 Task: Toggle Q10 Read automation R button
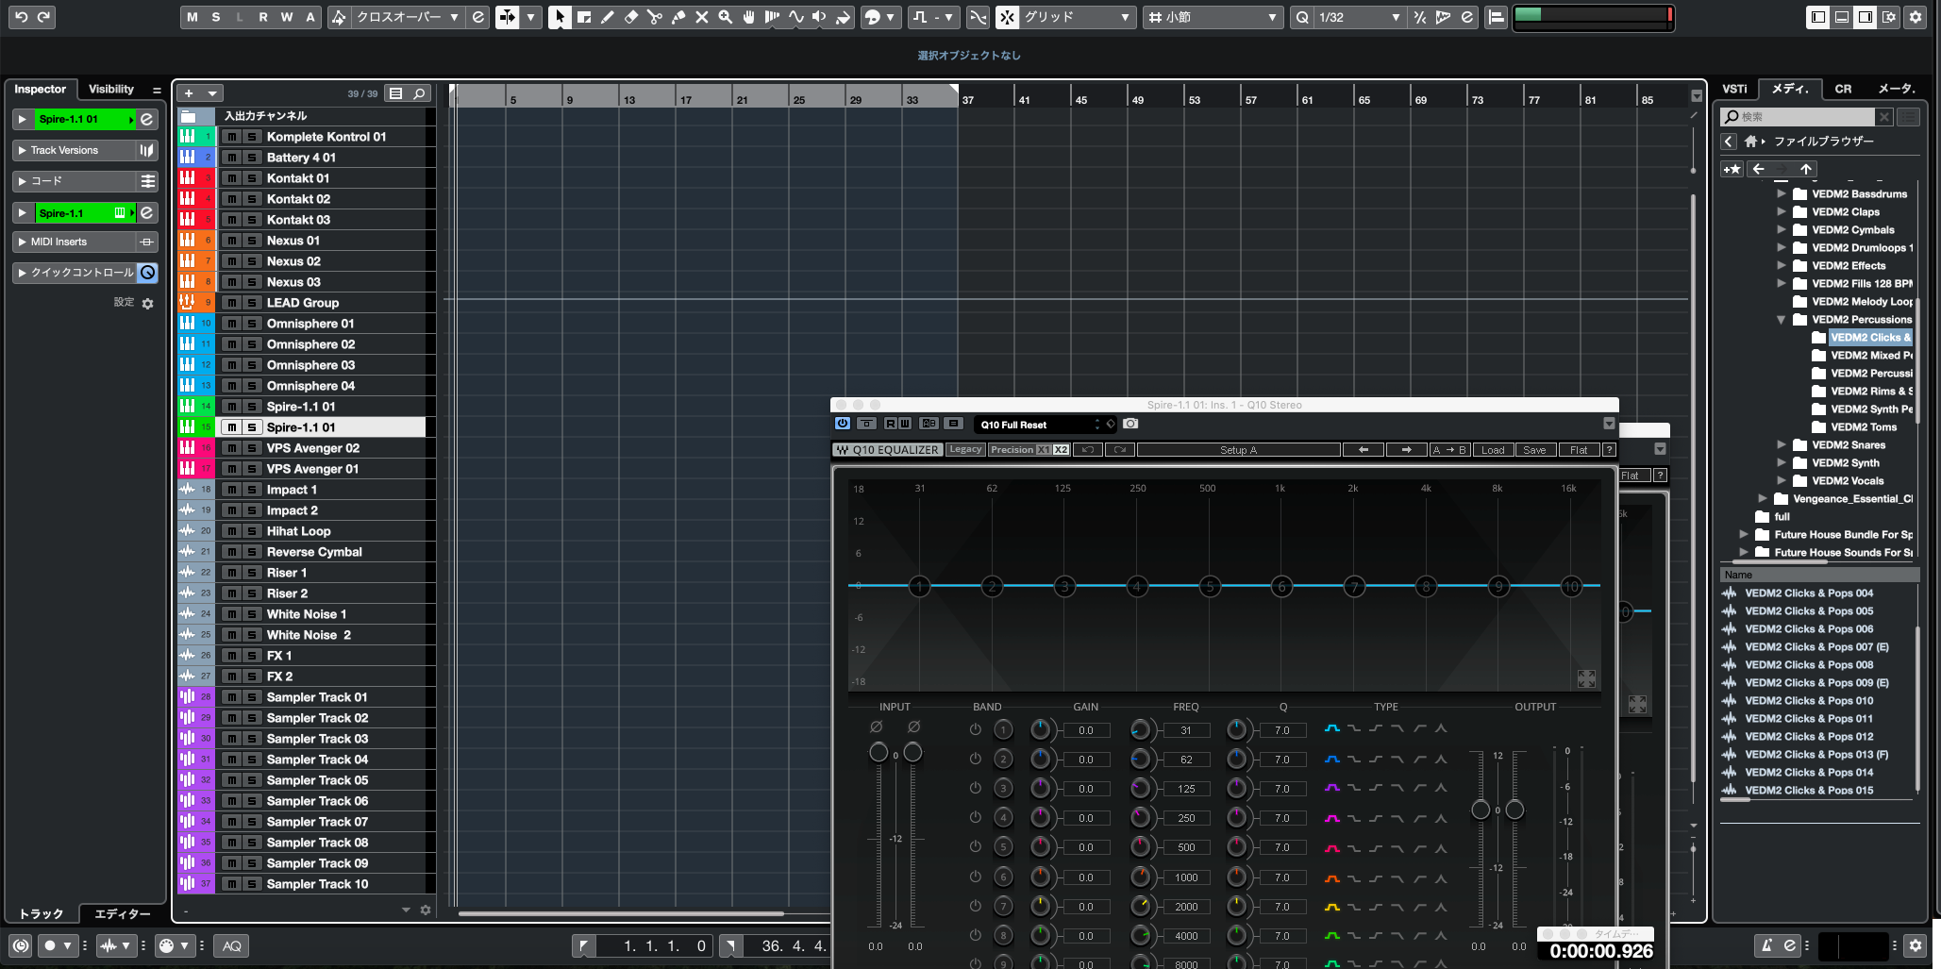(x=890, y=424)
